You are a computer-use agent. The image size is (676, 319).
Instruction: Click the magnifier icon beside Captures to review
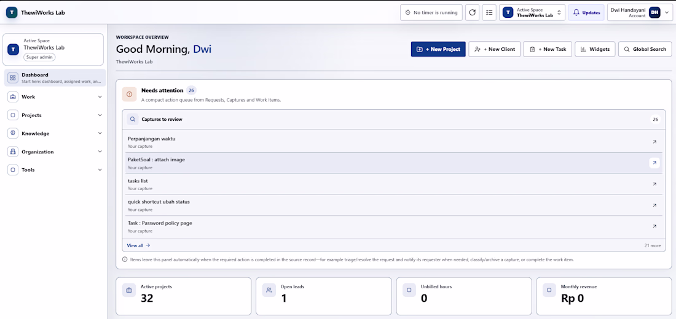point(133,119)
